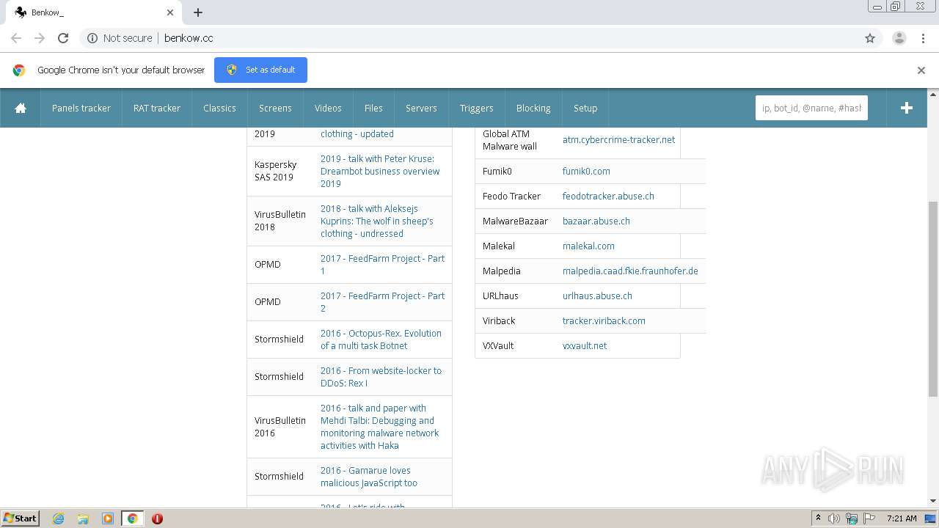Open the Setup menu item
The image size is (939, 528).
point(585,108)
